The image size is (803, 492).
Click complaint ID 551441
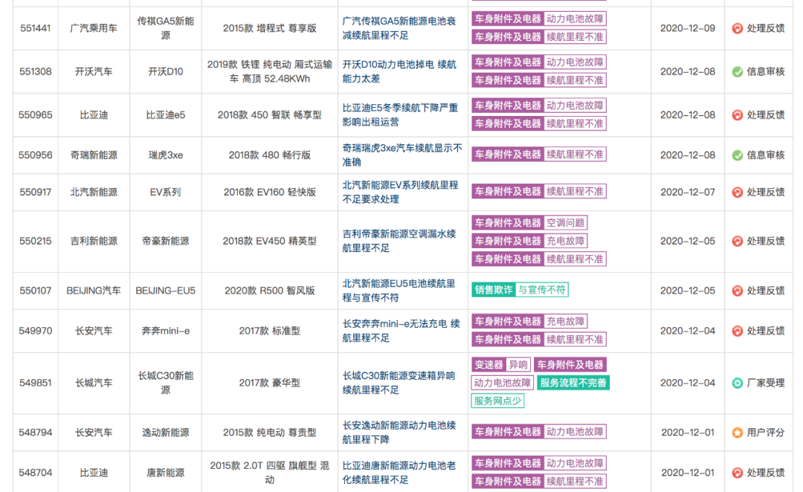pos(36,28)
